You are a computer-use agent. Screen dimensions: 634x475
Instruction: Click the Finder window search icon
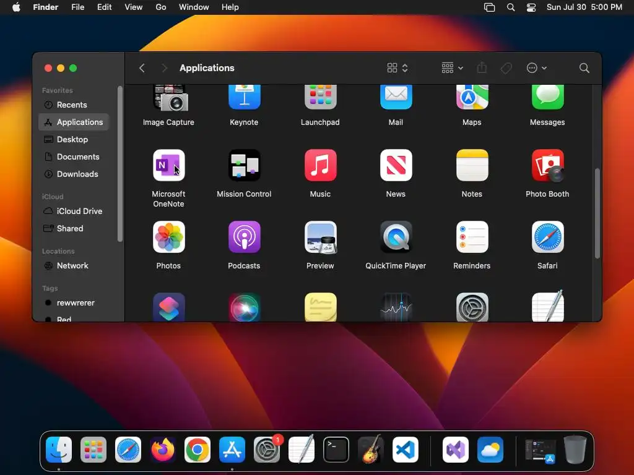click(584, 68)
